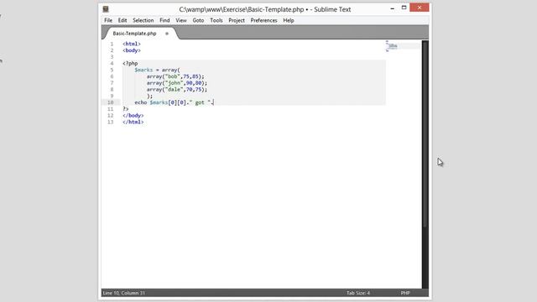Open the Tab Size: 4 selector

(358, 293)
